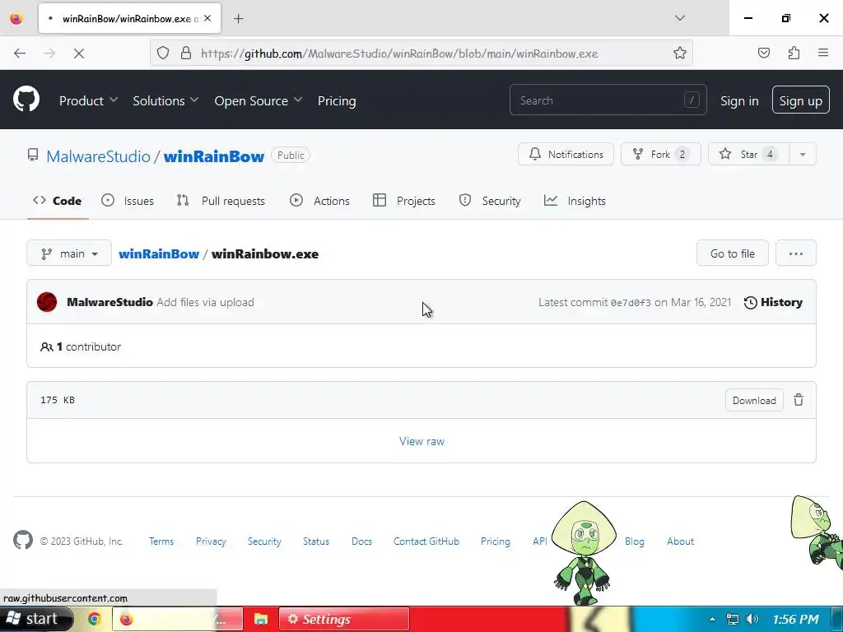Open the extensions puzzle icon
The image size is (843, 632).
click(x=794, y=53)
